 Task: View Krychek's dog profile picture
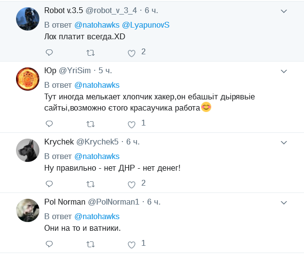pyautogui.click(x=28, y=150)
